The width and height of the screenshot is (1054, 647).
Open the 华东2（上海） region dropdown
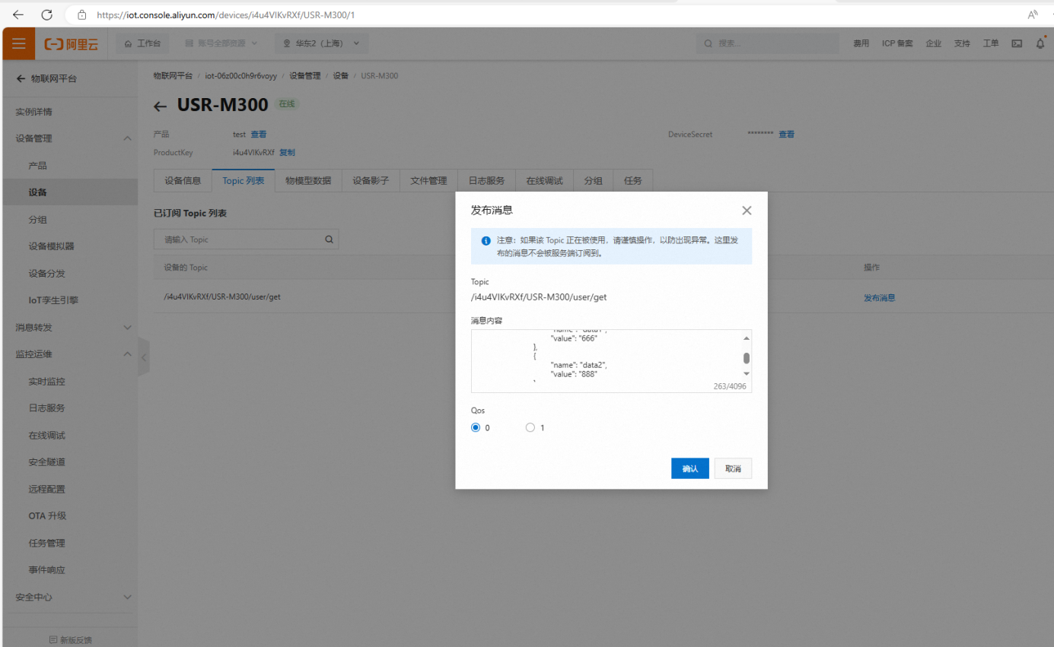pos(321,43)
